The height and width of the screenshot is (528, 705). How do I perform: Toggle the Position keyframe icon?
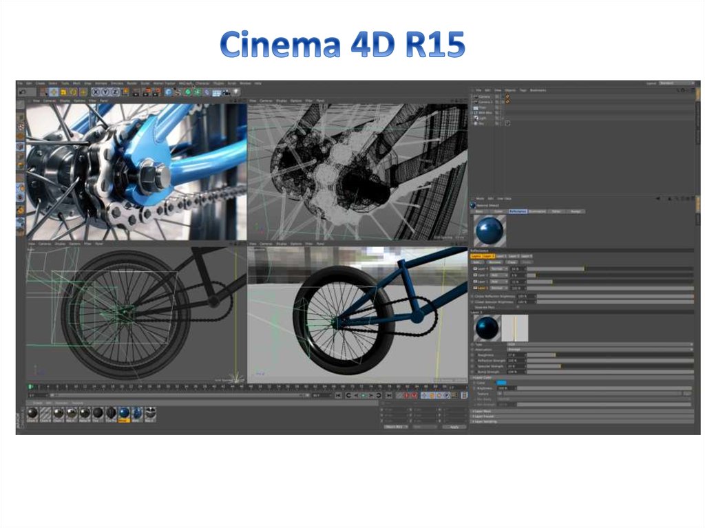pos(424,395)
